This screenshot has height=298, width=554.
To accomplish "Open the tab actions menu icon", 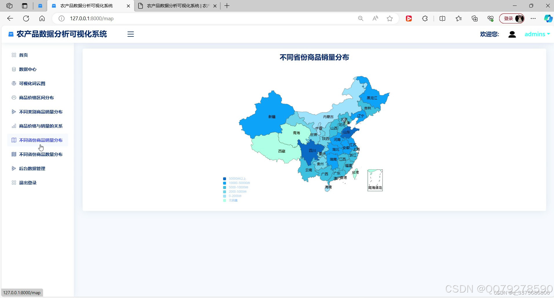I will click(x=25, y=6).
